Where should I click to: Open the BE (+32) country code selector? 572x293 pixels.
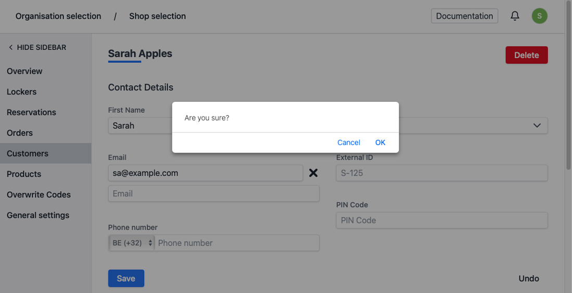pyautogui.click(x=133, y=243)
